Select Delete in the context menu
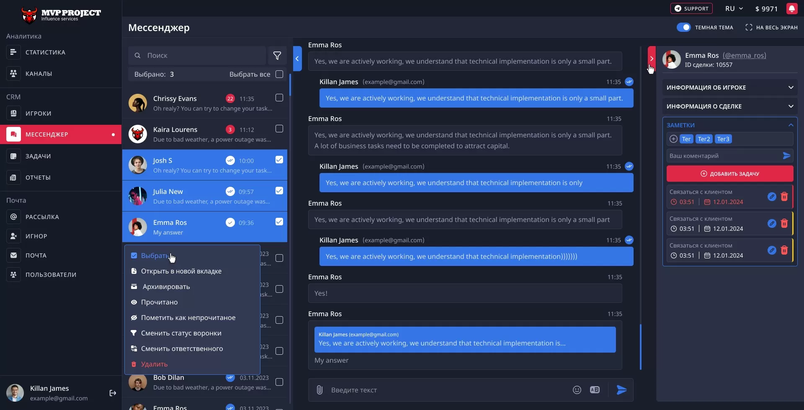Viewport: 804px width, 410px height. pyautogui.click(x=154, y=364)
